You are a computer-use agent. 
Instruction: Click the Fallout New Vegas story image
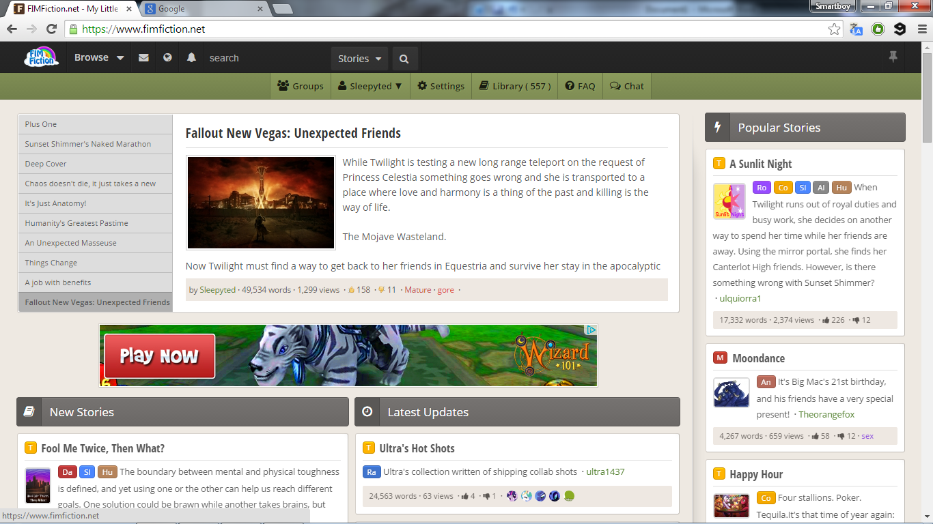coord(261,203)
